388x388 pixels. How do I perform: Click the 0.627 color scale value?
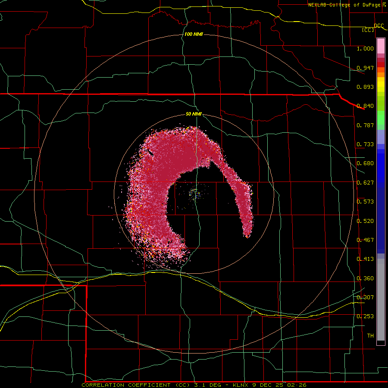[x=365, y=183]
